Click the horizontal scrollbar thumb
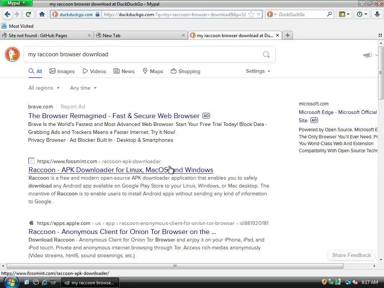The width and height of the screenshot is (384, 288). (175, 266)
